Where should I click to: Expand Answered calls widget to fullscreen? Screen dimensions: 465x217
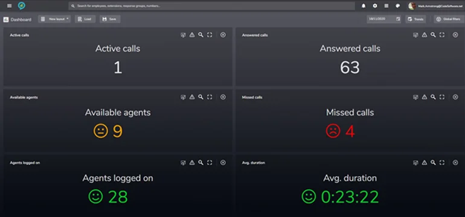442,35
